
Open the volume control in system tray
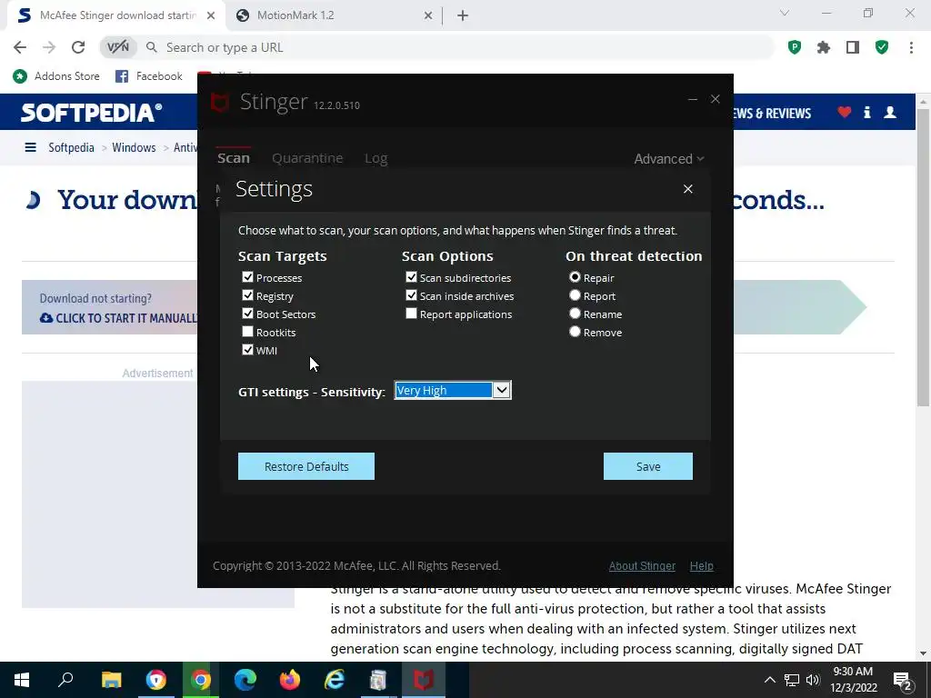(813, 680)
